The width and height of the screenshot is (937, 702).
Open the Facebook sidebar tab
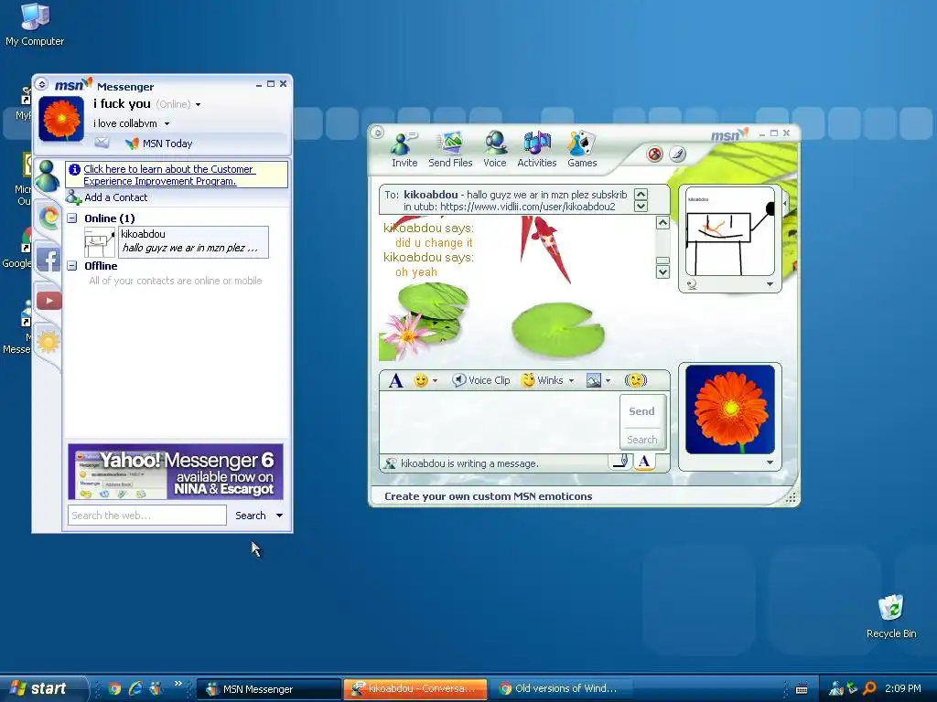tap(48, 260)
